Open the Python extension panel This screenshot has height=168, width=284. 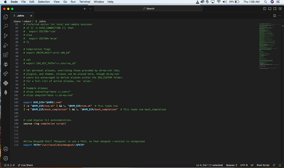6,83
